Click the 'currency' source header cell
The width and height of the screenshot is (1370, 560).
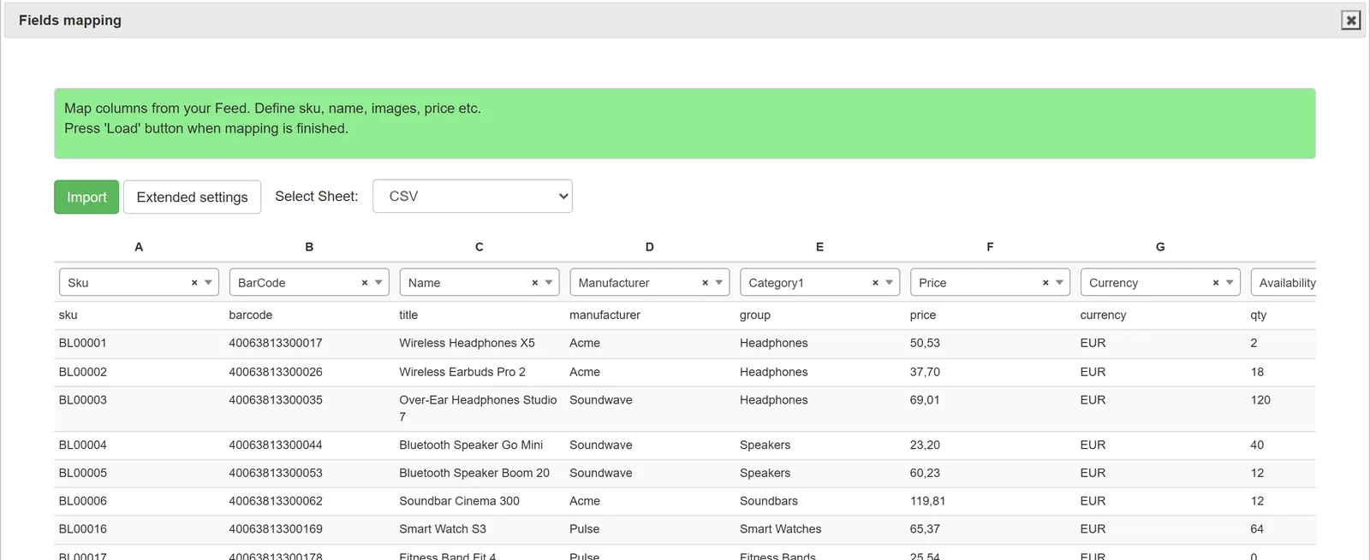tap(1103, 315)
